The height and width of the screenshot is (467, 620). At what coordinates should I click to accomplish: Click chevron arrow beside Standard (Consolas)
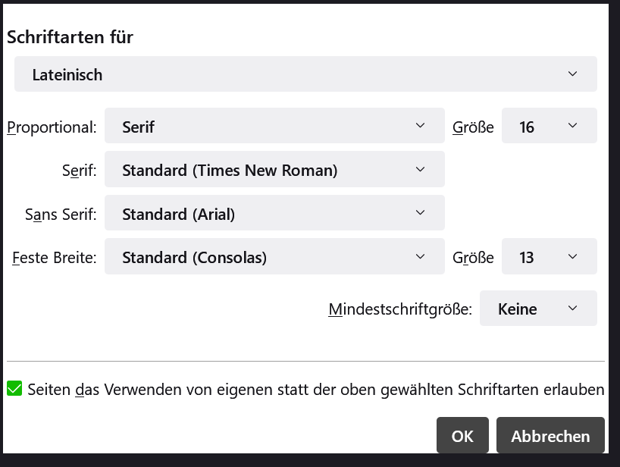[421, 257]
